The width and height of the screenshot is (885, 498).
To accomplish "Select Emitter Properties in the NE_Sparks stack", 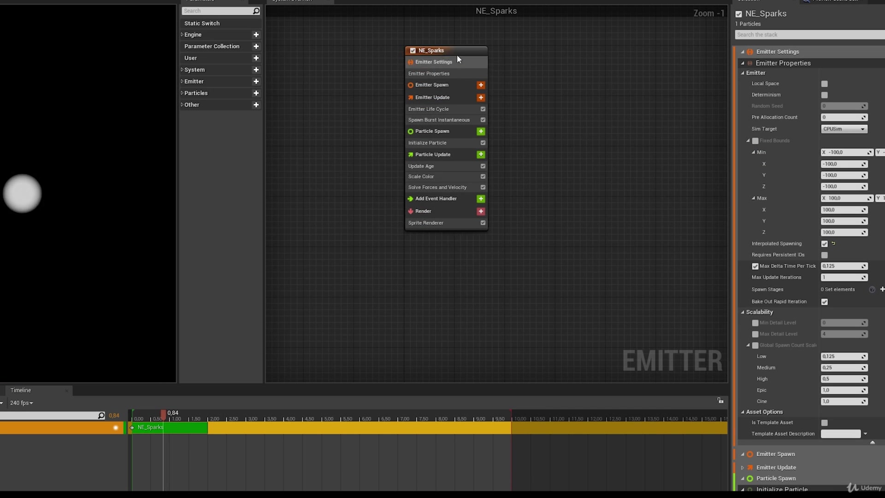I will 429,73.
